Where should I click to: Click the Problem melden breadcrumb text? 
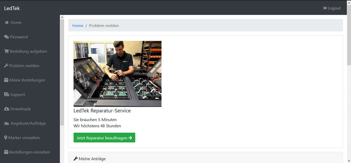pos(104,26)
